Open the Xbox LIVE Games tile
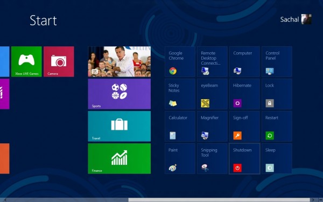 [x=26, y=61]
